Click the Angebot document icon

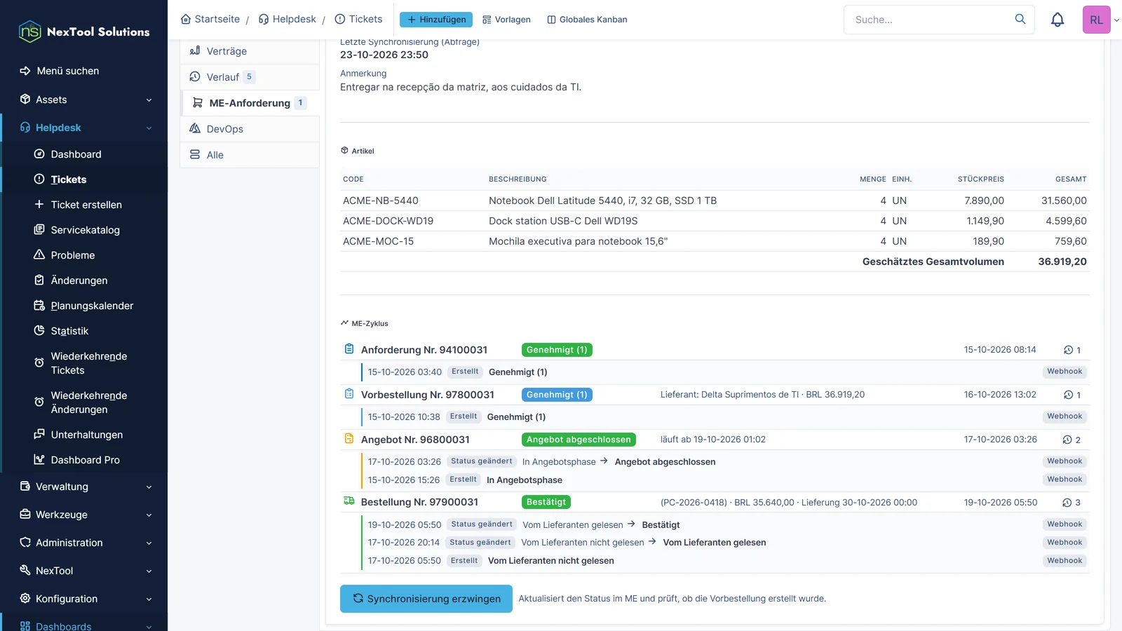[x=349, y=439]
